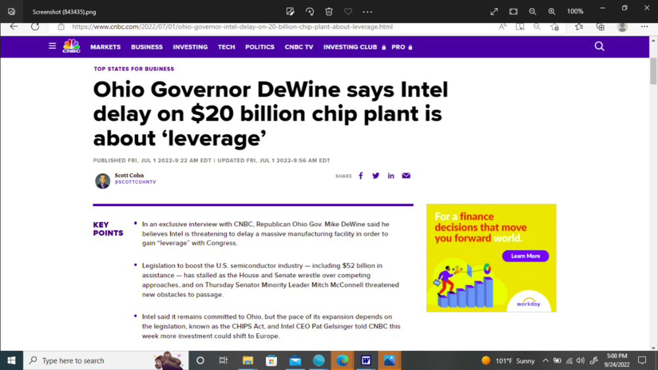Viewport: 658px width, 370px height.
Task: Click the lock icon beside the URL
Action: point(61,27)
